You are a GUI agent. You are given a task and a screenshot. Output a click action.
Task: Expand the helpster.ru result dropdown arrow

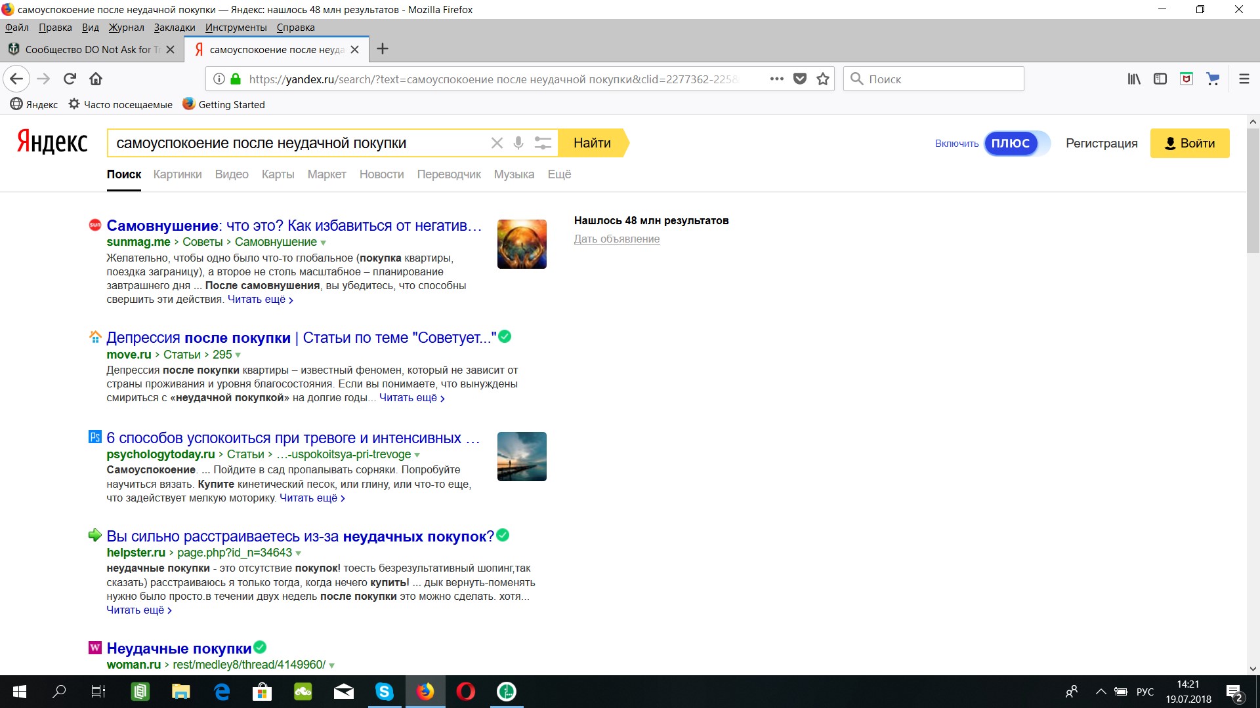[298, 553]
